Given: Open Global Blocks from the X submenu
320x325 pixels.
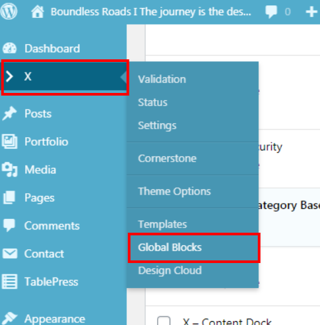Looking at the screenshot, I should click(170, 247).
